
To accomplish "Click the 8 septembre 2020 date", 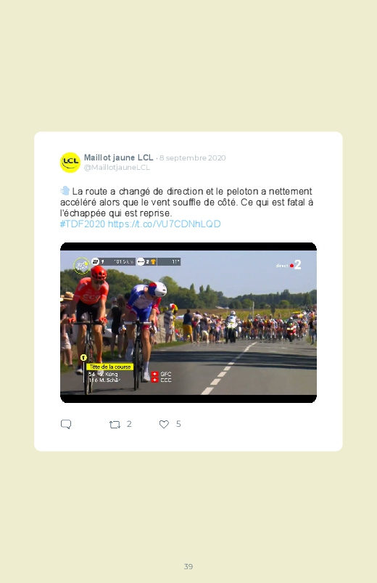I will click(192, 158).
